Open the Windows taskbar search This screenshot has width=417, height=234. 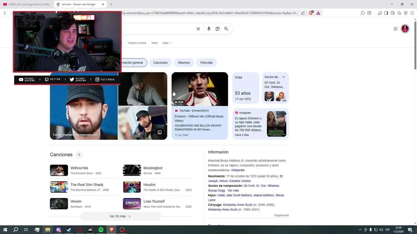coord(16,230)
